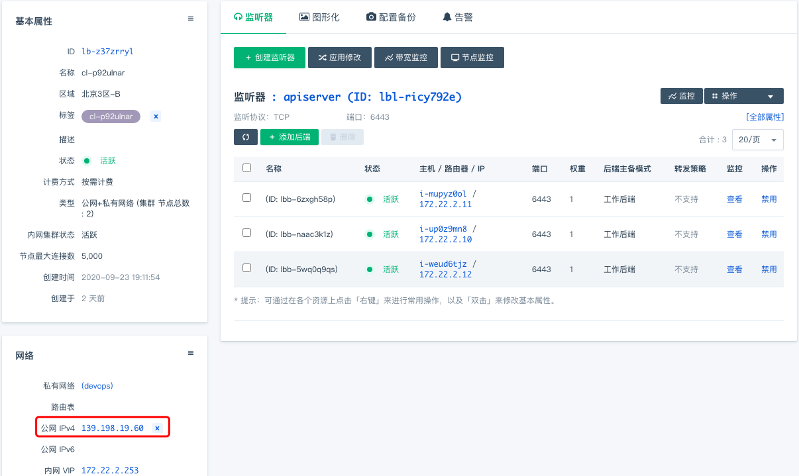
Task: Open basic properties panel hamburger menu
Action: [x=191, y=19]
